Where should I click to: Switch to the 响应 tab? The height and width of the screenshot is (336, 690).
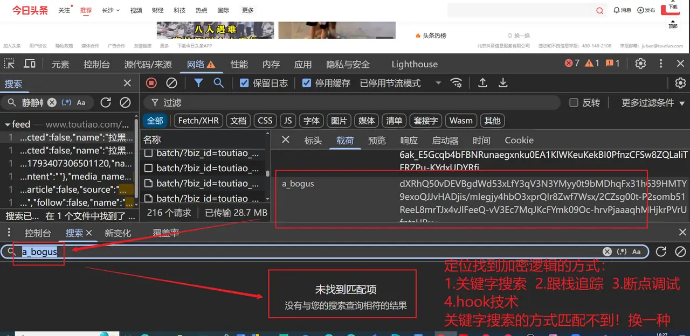409,140
